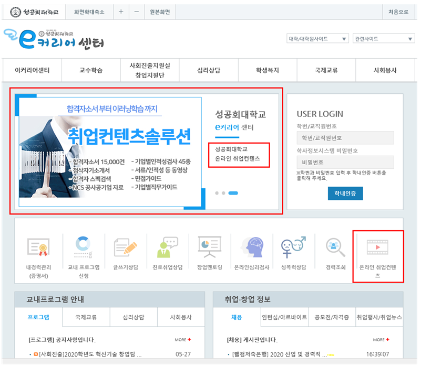The height and width of the screenshot is (367, 421).
Task: Open the 사회봉사 main menu
Action: tap(385, 70)
